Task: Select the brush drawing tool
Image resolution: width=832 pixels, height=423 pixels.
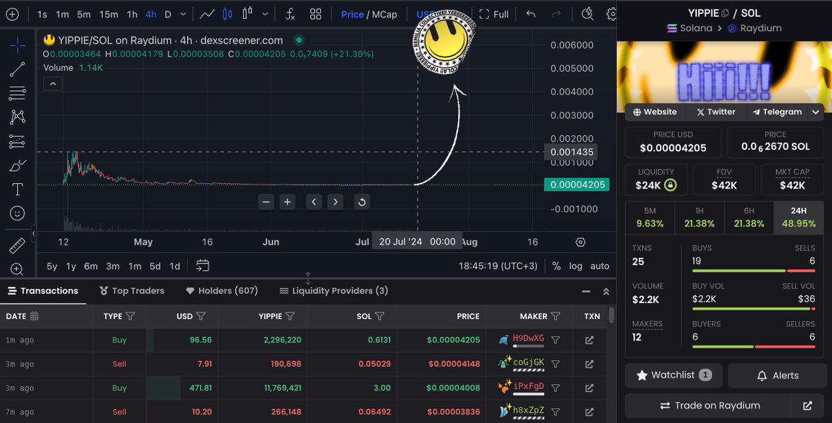Action: click(17, 166)
